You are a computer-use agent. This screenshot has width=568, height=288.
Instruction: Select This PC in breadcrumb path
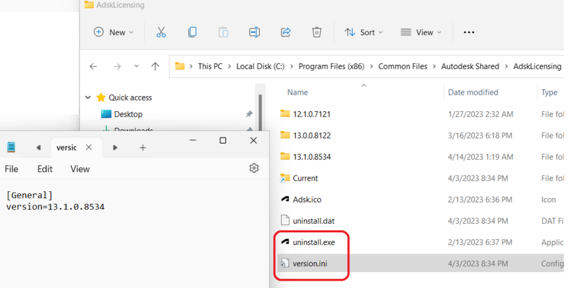[x=210, y=66]
